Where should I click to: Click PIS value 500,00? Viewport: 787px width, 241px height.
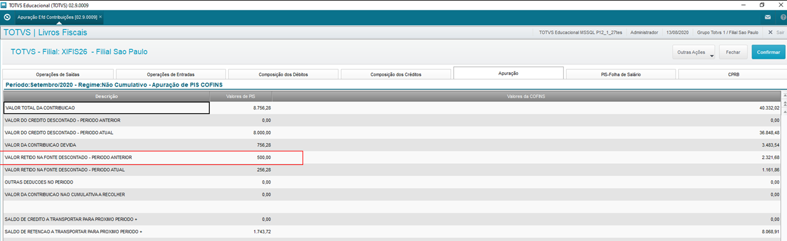[264, 158]
